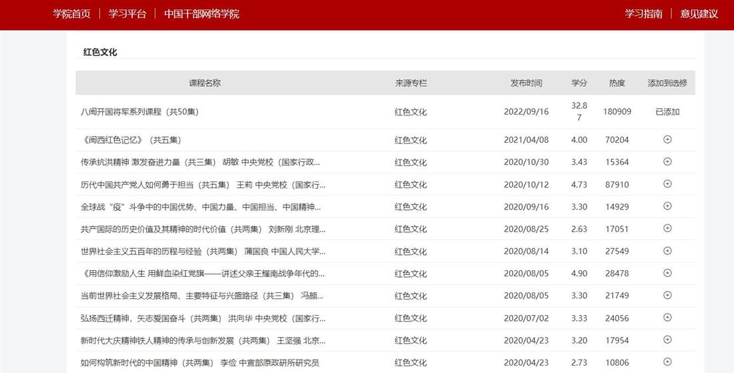
Task: Click credit value 4.90
Action: (579, 274)
